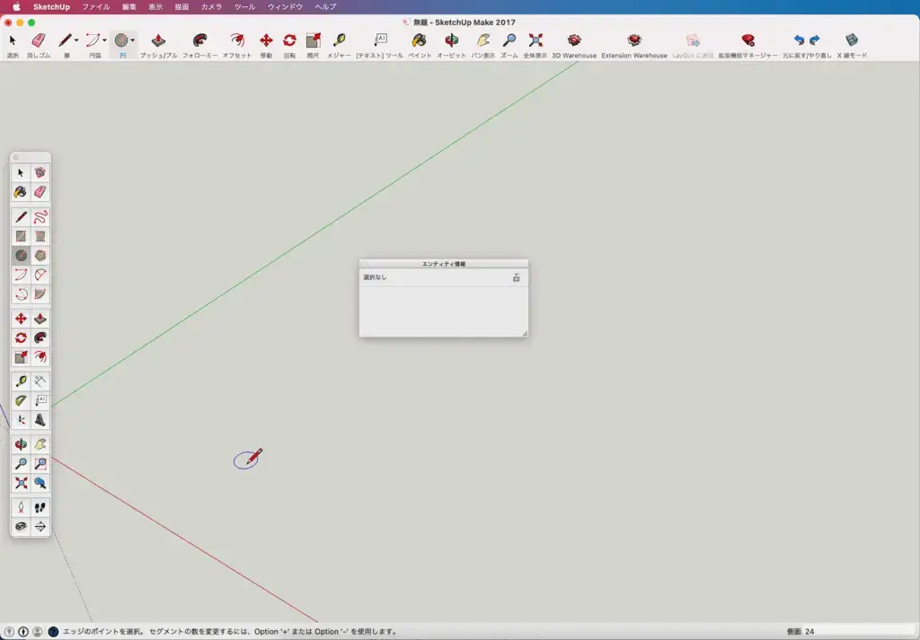Open the 編集 menu
This screenshot has height=640, width=920.
(x=129, y=7)
